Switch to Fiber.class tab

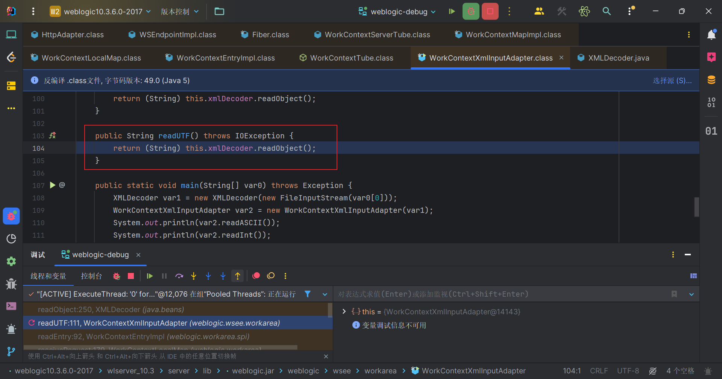[265, 35]
